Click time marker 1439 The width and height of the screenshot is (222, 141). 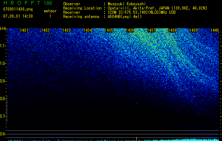click(x=193, y=30)
